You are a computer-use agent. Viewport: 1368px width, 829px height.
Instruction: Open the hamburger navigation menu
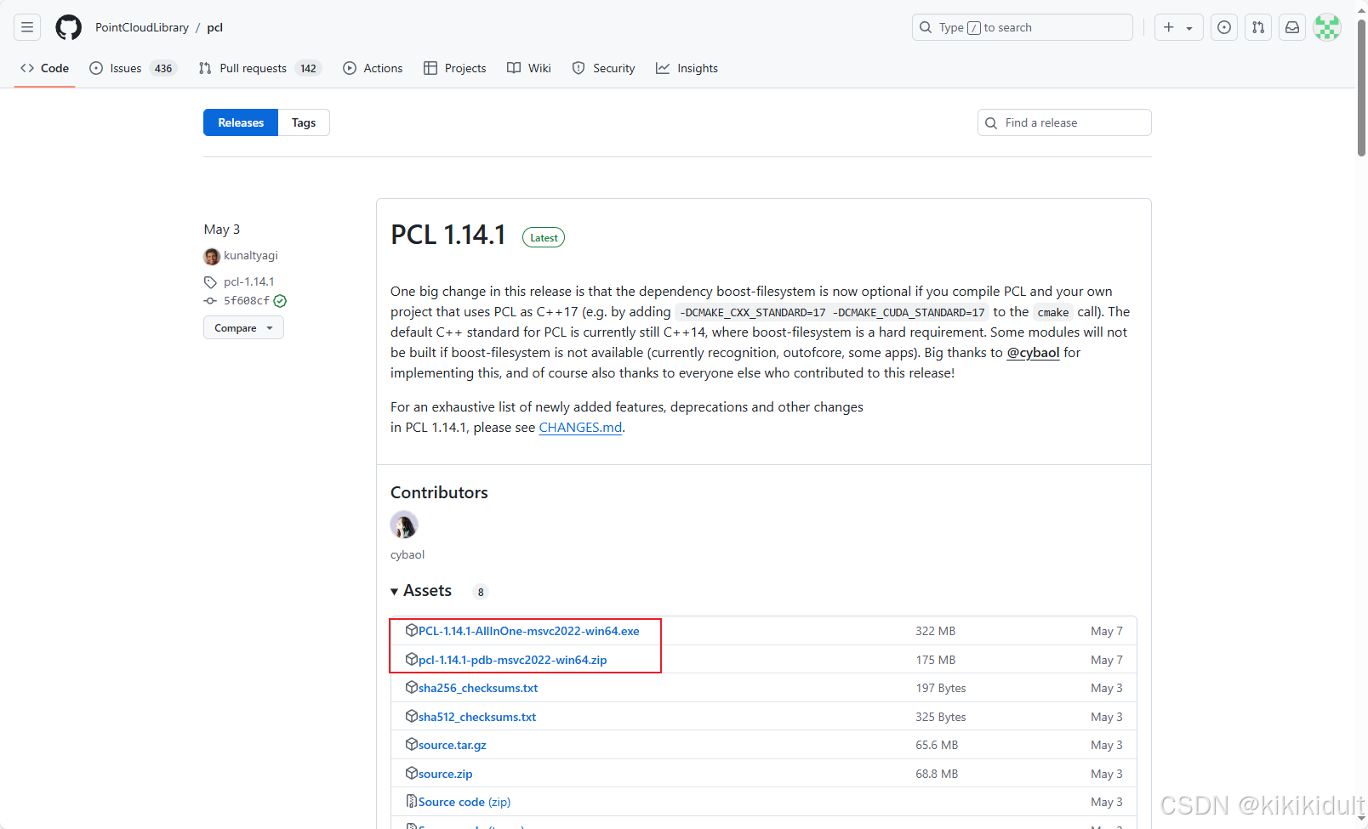(27, 27)
